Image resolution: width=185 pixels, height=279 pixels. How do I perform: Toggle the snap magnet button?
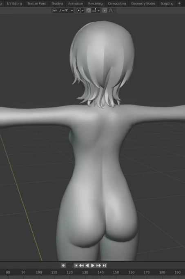pyautogui.click(x=89, y=11)
